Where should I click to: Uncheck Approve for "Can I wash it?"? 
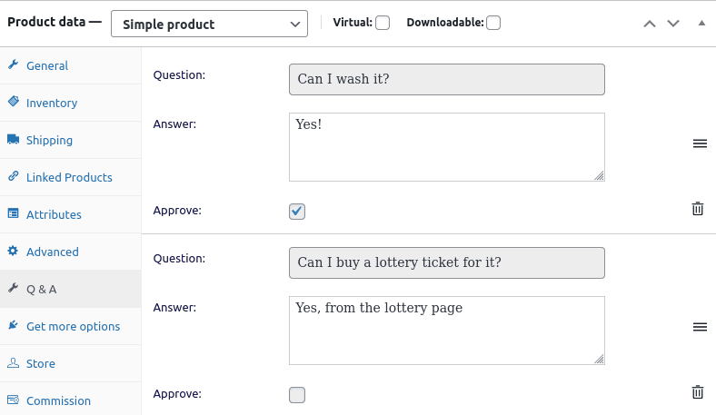click(x=297, y=212)
